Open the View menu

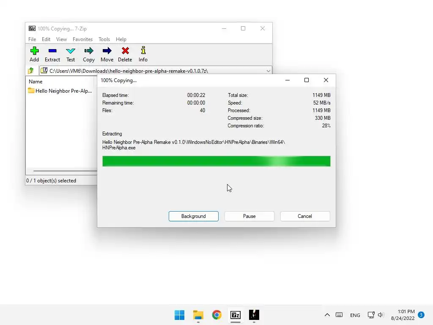pos(61,39)
